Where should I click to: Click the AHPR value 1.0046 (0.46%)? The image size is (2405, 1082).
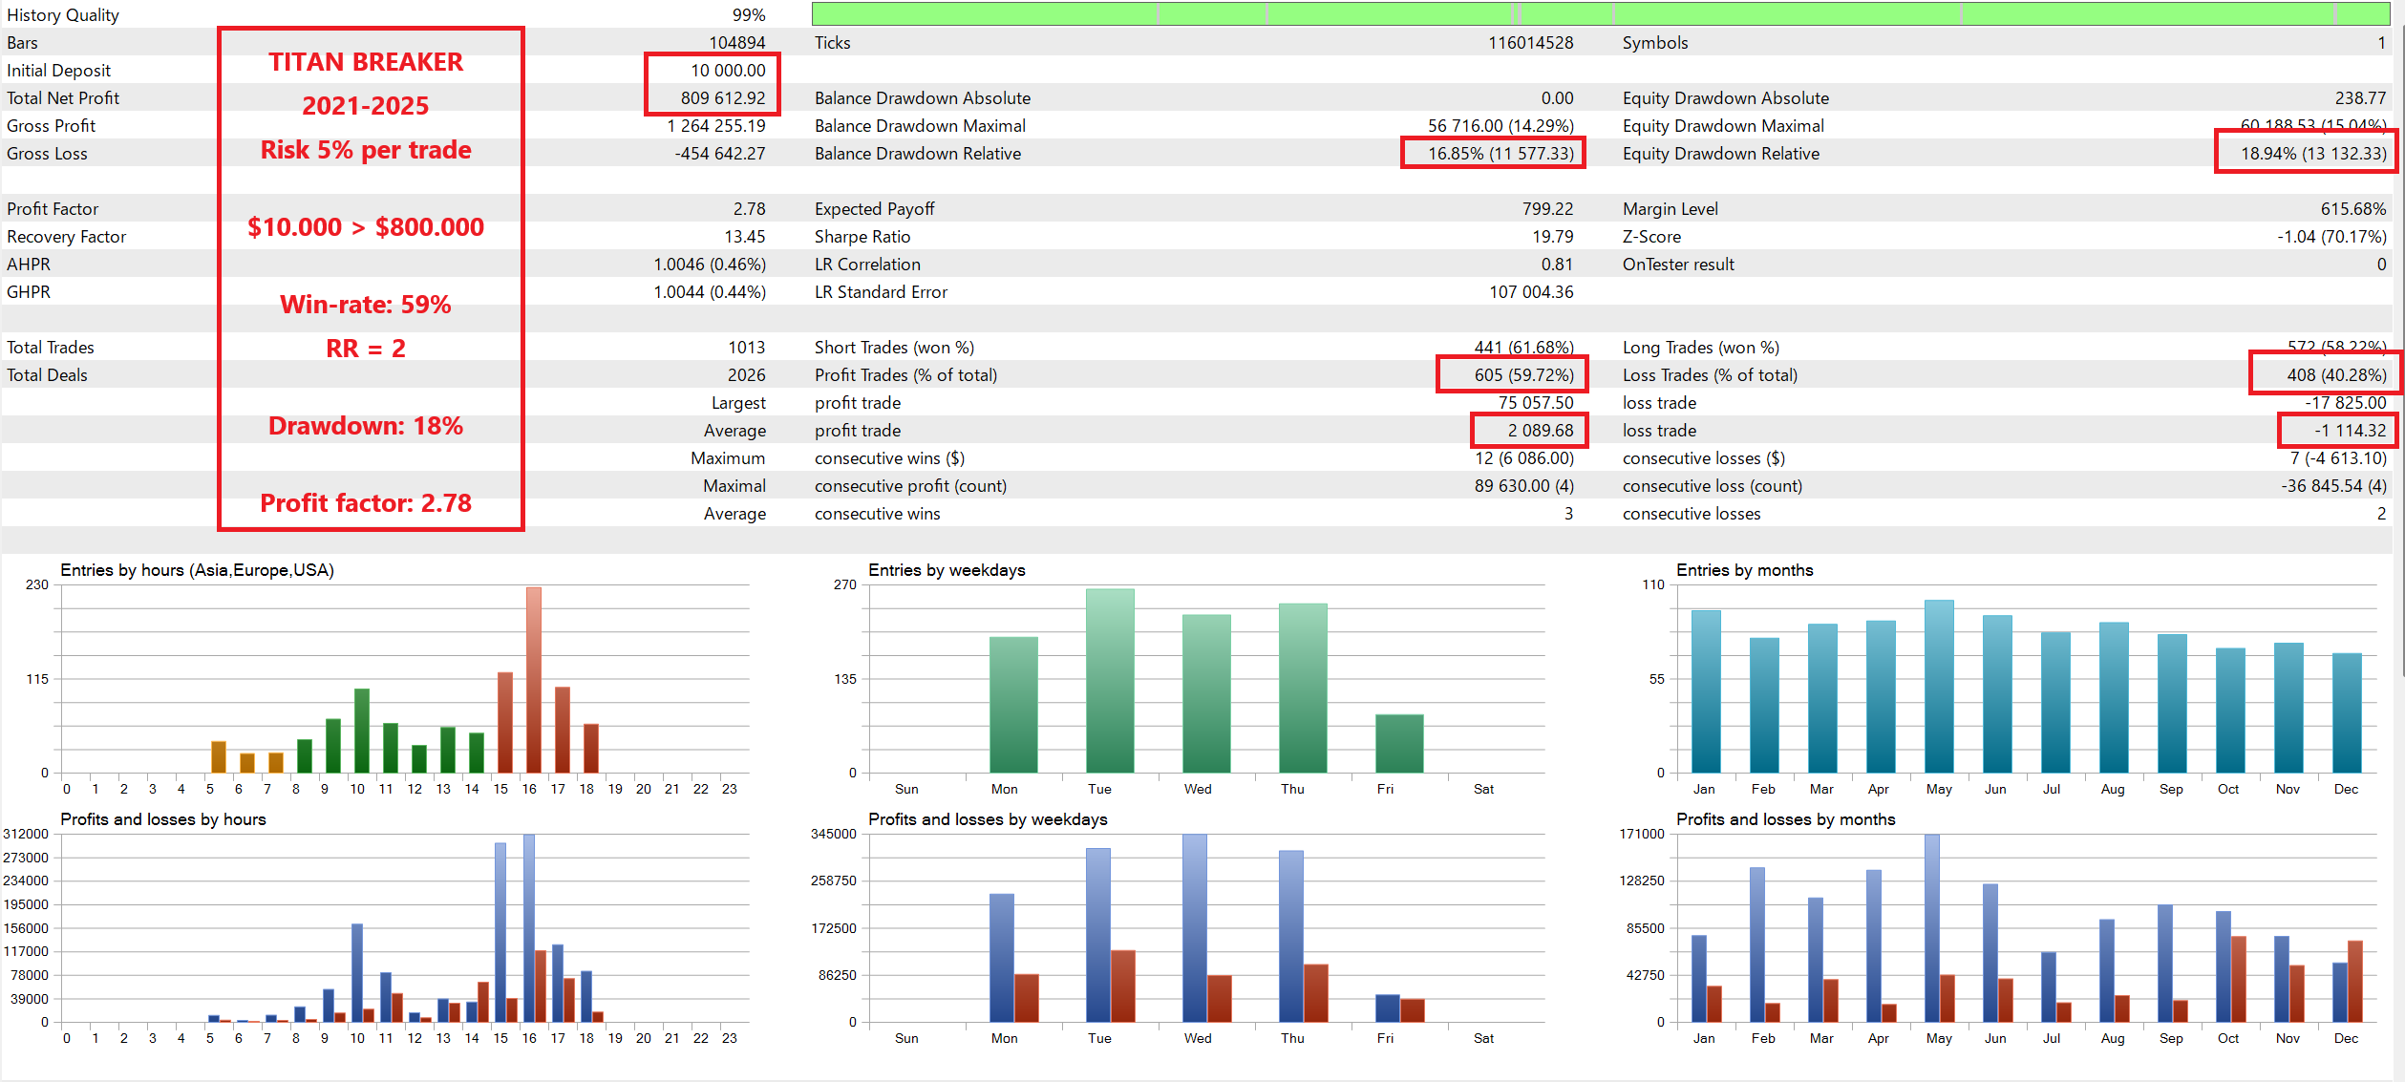coord(710,265)
